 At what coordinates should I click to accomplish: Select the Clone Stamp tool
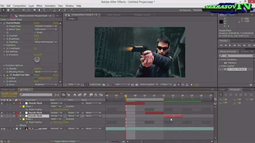pos(55,10)
